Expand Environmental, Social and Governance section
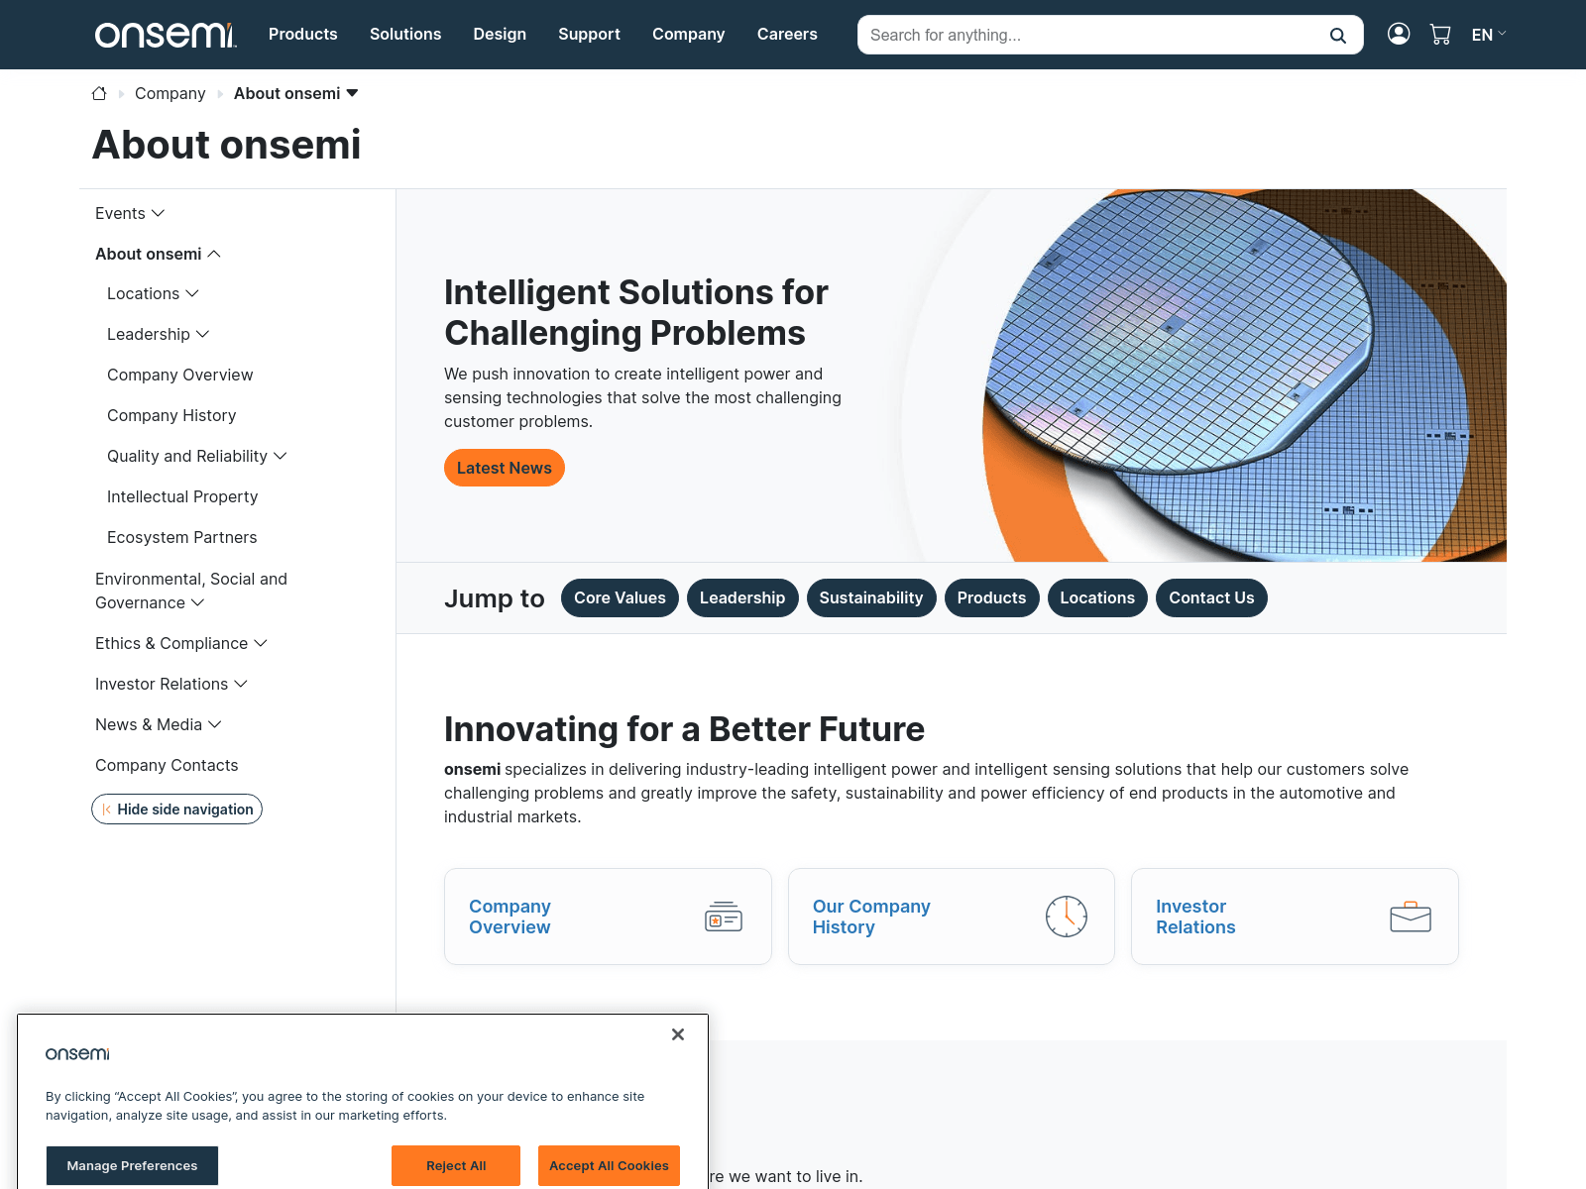The width and height of the screenshot is (1586, 1189). pyautogui.click(x=198, y=602)
